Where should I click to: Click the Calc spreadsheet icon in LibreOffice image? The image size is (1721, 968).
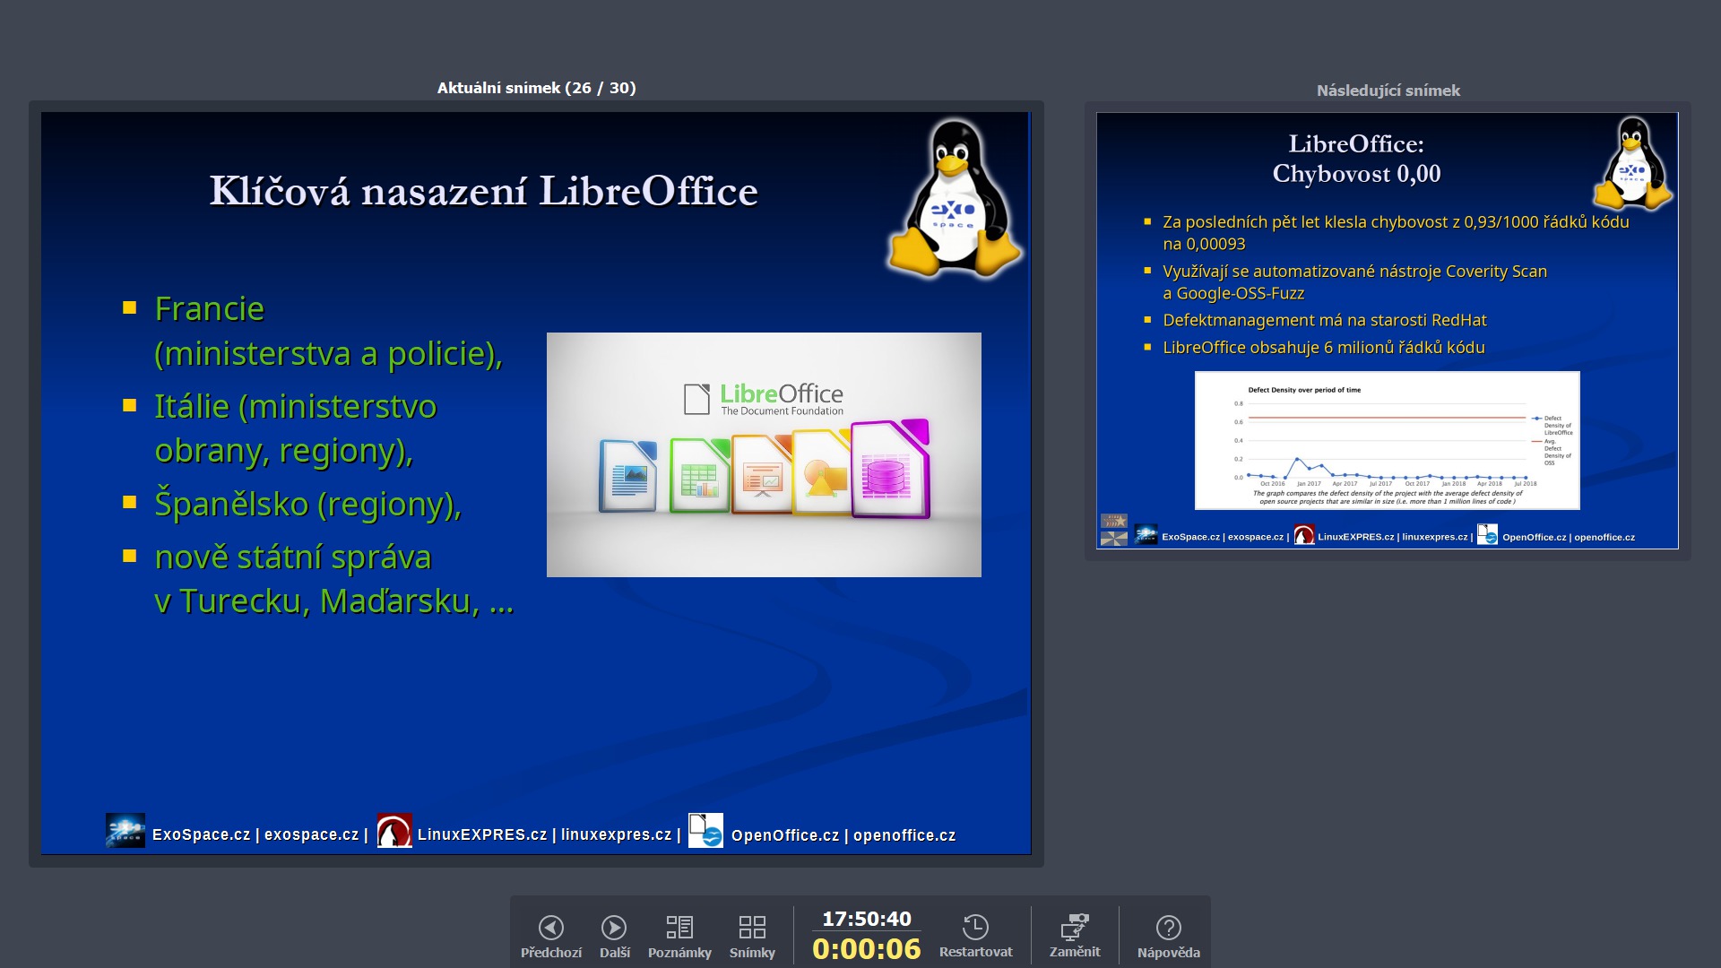pyautogui.click(x=699, y=476)
